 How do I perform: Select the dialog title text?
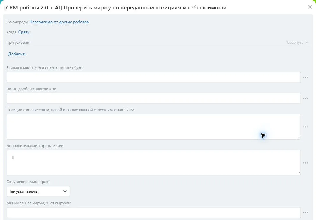tap(115, 8)
